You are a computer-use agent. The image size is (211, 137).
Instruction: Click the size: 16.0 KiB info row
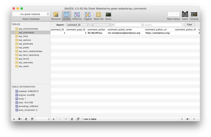[x=24, y=103]
